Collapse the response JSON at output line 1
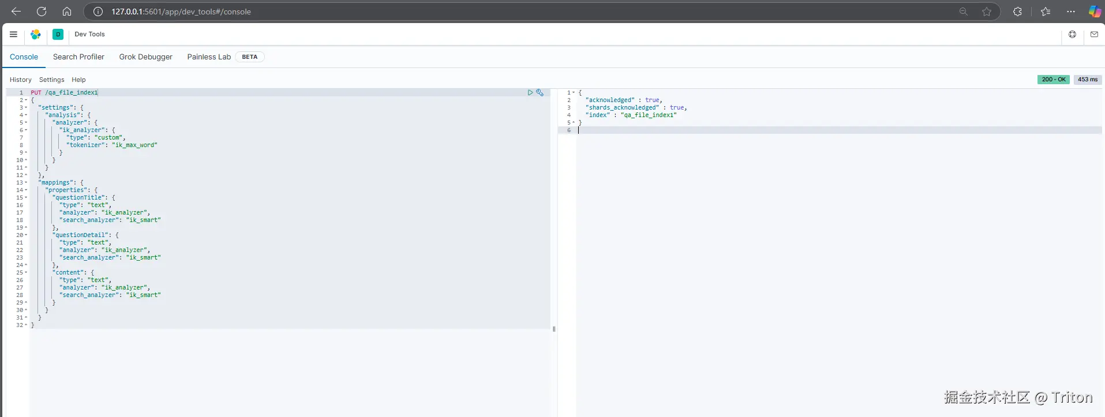Image resolution: width=1105 pixels, height=417 pixels. tap(574, 93)
